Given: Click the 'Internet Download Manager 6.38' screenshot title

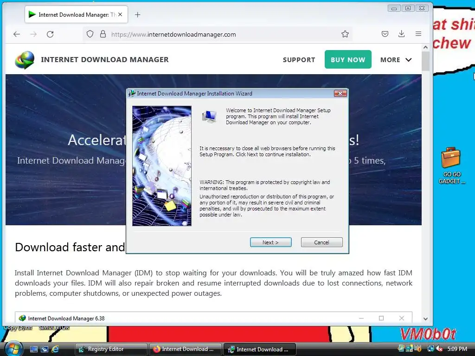Looking at the screenshot, I should pyautogui.click(x=66, y=318).
